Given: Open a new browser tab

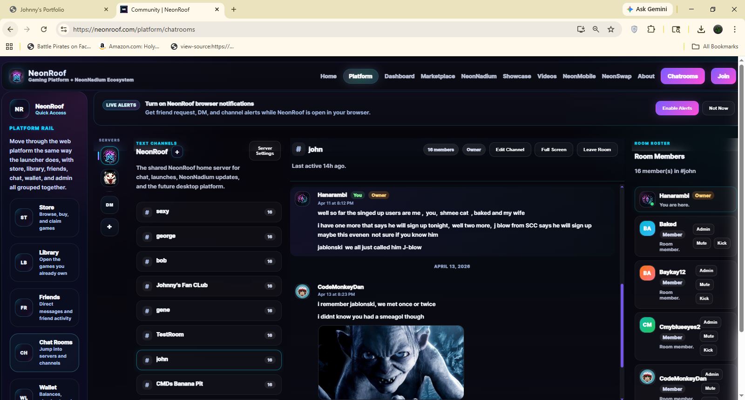Looking at the screenshot, I should (234, 9).
